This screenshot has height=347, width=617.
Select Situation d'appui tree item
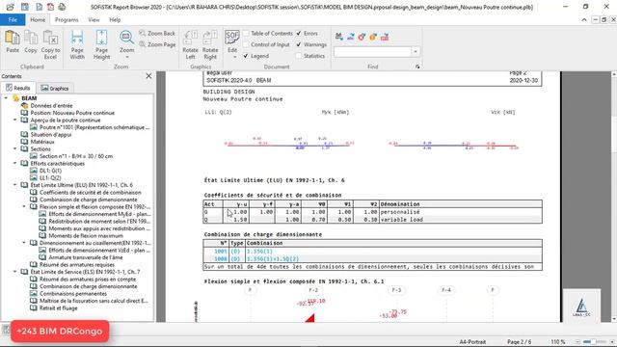[51, 135]
